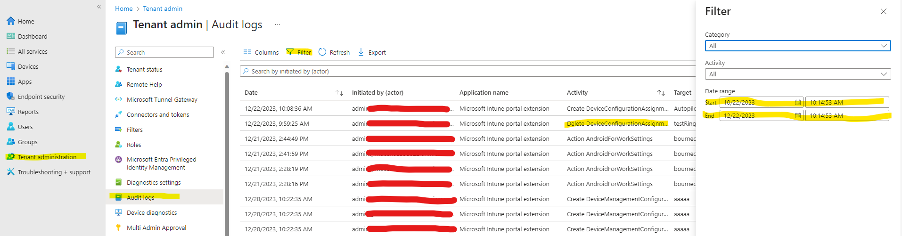Click the Apps grid icon
902x236 pixels.
[x=11, y=81]
